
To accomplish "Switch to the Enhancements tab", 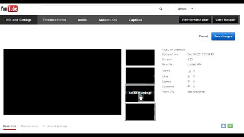I will 55,20.
